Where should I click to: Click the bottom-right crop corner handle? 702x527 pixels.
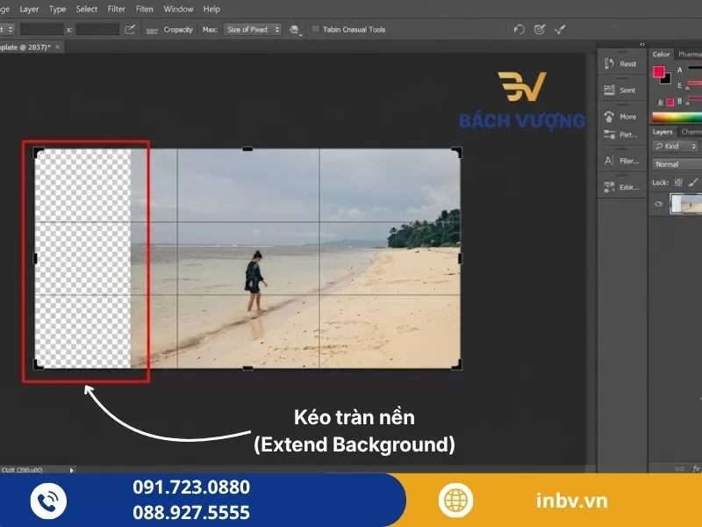pyautogui.click(x=456, y=365)
